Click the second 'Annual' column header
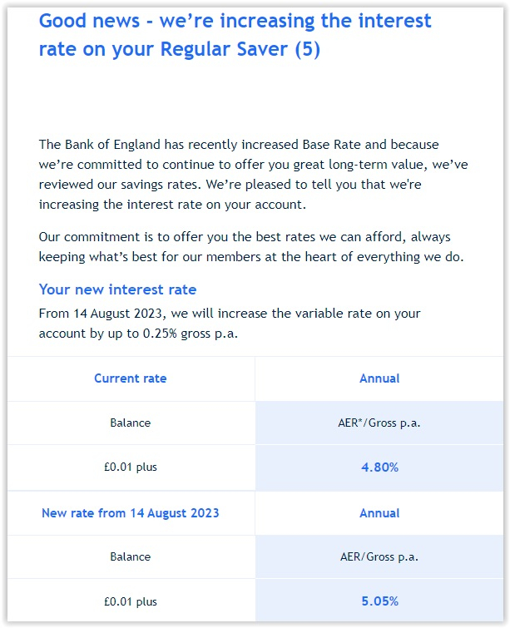This screenshot has width=510, height=628. coord(379,513)
